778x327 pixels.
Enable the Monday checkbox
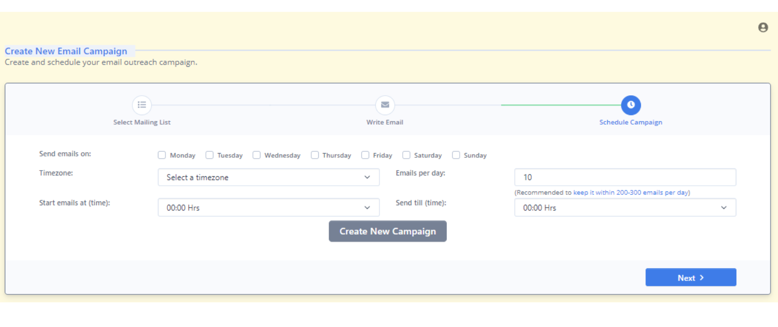pos(162,155)
